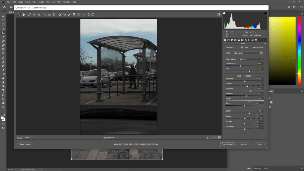Pick the Crop tool in Camera Raw toolbar
The width and height of the screenshot is (304, 171).
45,14
